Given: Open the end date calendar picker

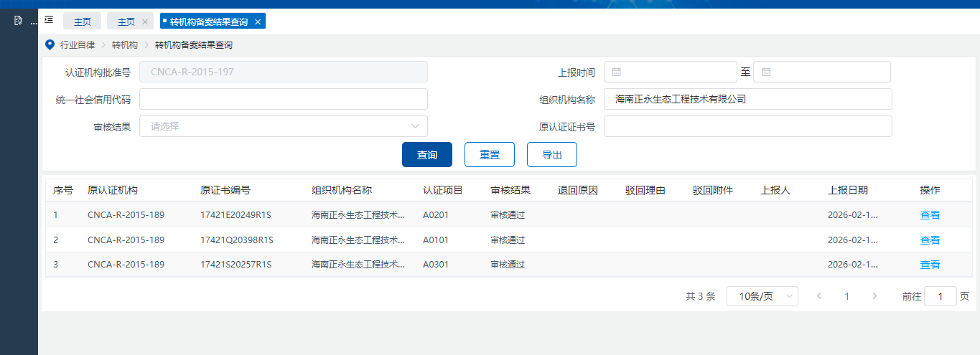Looking at the screenshot, I should [766, 72].
